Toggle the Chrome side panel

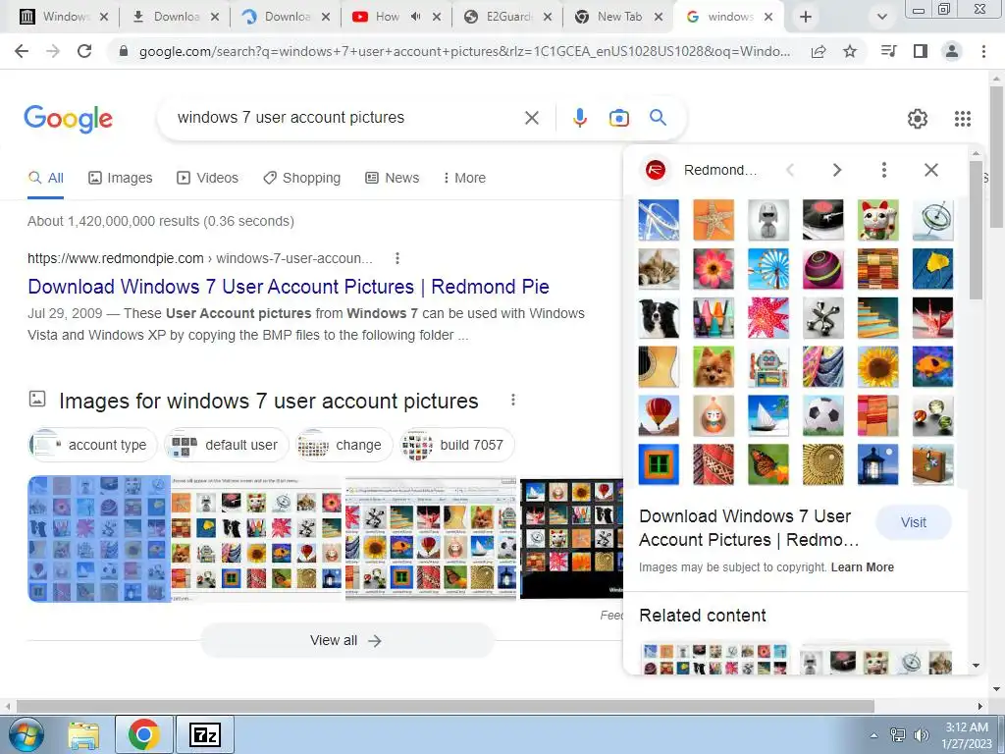(x=921, y=51)
